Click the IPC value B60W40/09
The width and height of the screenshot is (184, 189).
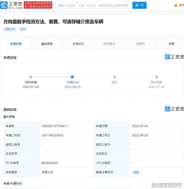[50, 163]
